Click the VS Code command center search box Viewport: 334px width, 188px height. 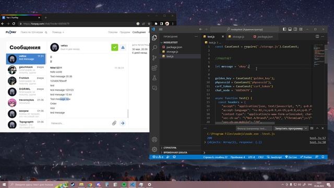pyautogui.click(x=245, y=29)
